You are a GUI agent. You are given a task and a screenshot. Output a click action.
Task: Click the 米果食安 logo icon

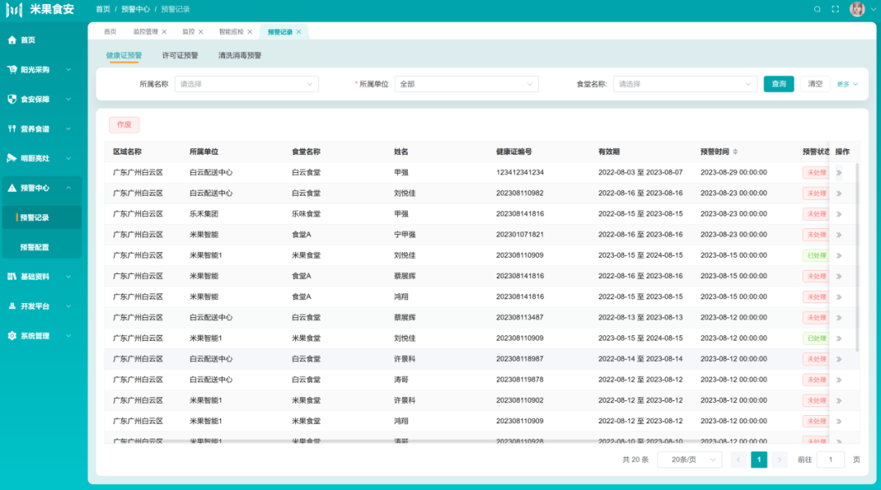(14, 9)
